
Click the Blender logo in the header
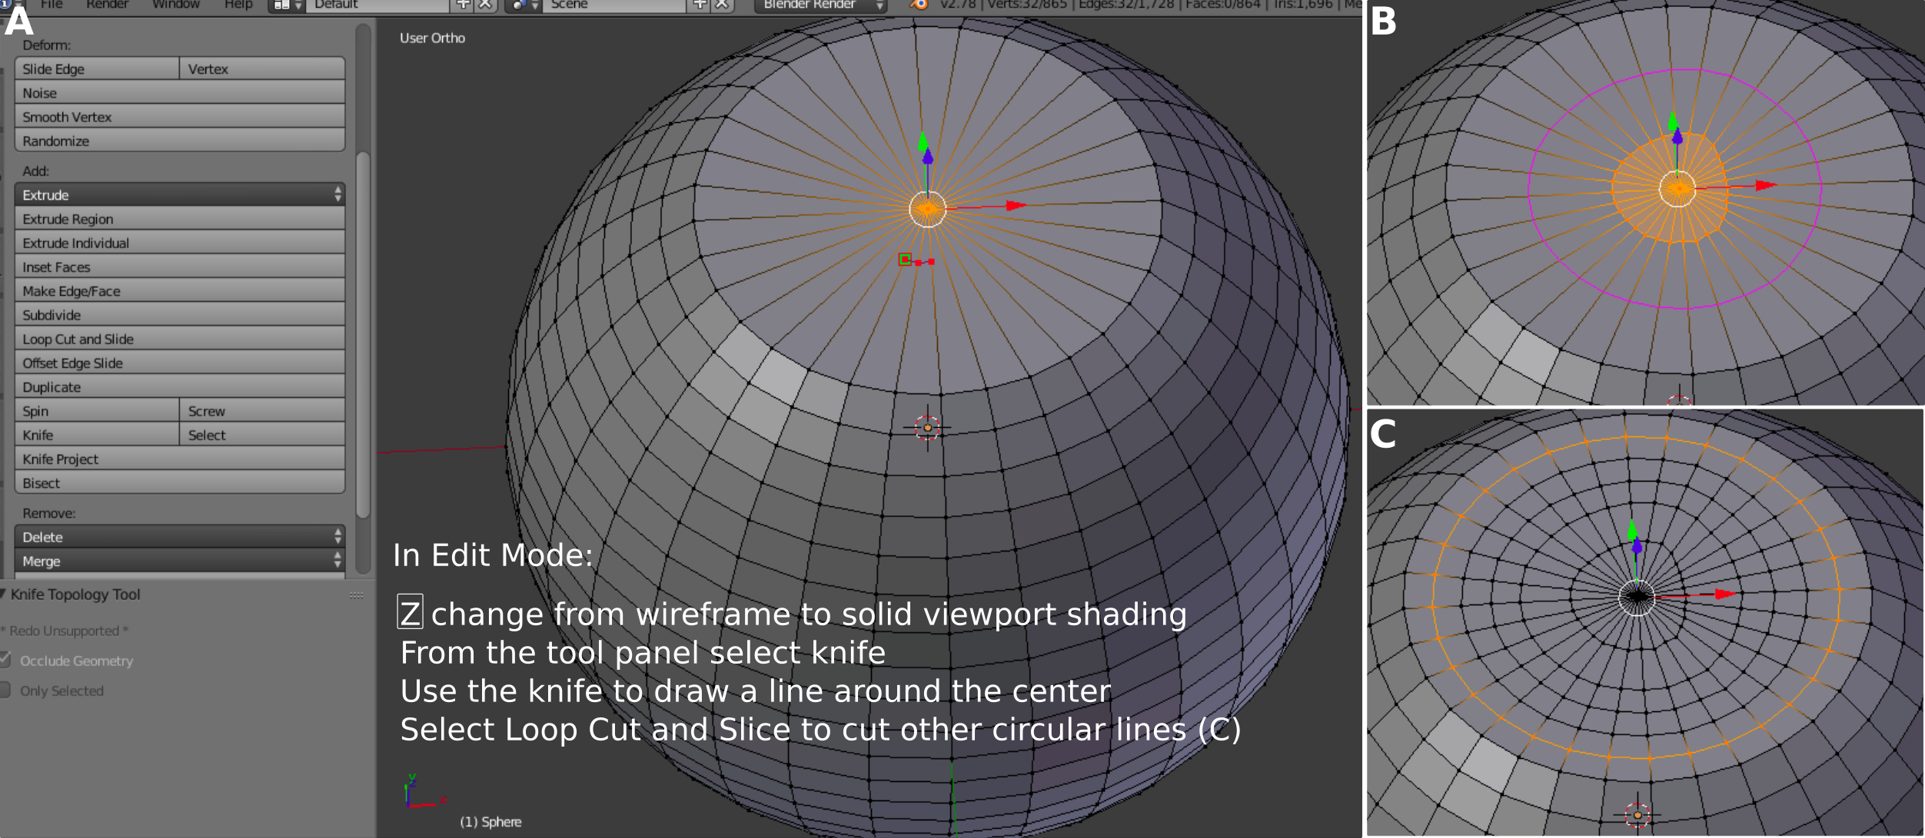click(918, 5)
